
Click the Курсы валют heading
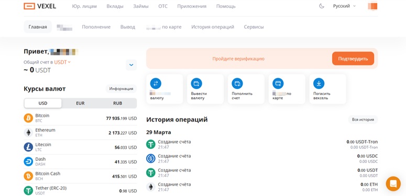pyautogui.click(x=45, y=89)
